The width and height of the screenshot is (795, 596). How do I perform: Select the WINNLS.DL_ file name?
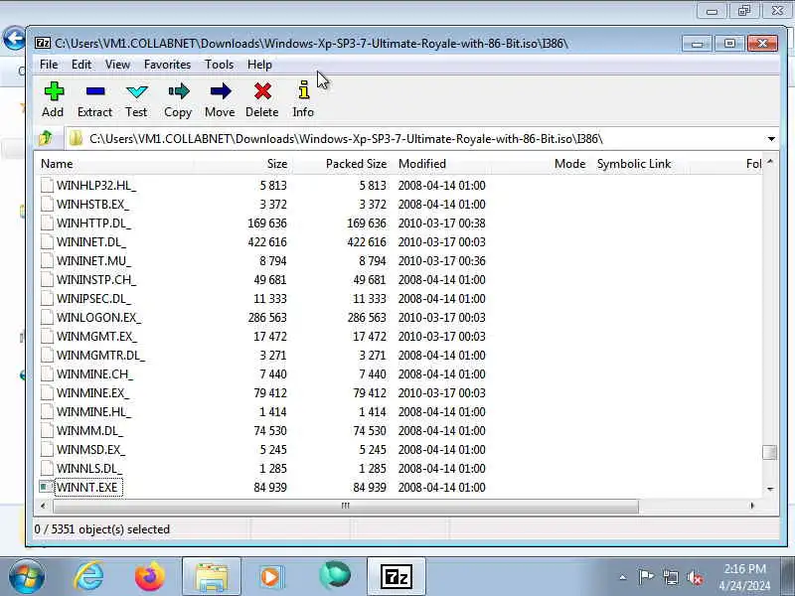pos(89,468)
